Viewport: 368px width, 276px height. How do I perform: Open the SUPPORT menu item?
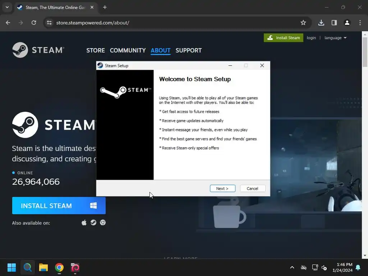click(x=188, y=50)
